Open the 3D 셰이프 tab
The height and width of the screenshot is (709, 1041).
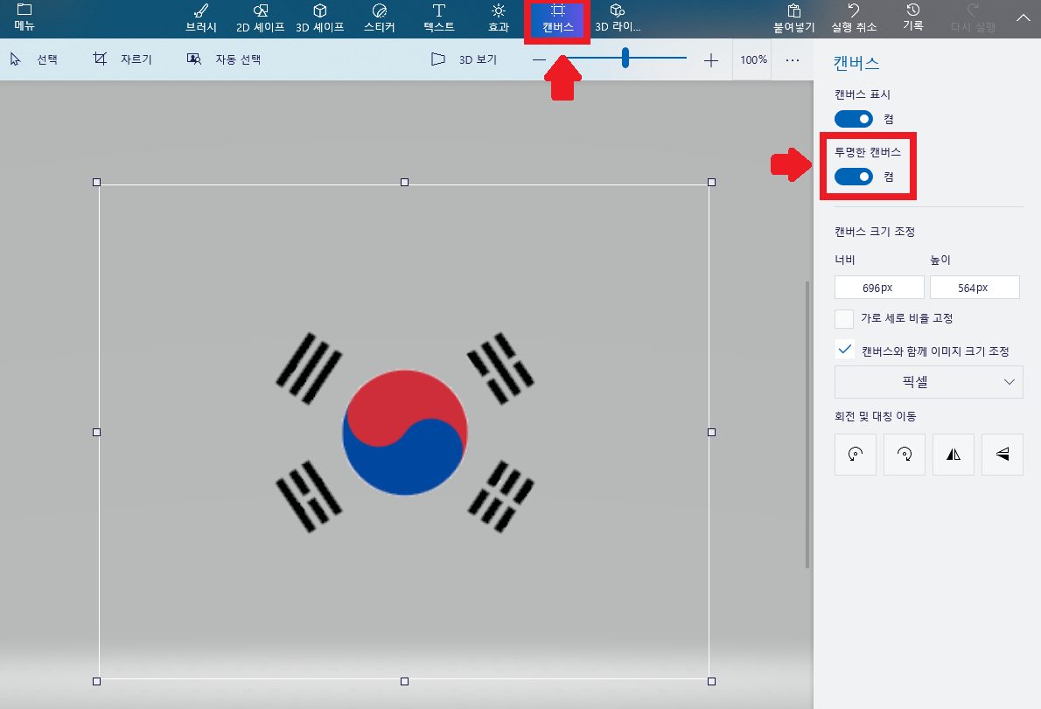point(320,18)
